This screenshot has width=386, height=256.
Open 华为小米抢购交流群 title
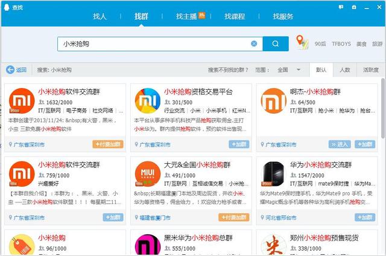click(x=321, y=165)
